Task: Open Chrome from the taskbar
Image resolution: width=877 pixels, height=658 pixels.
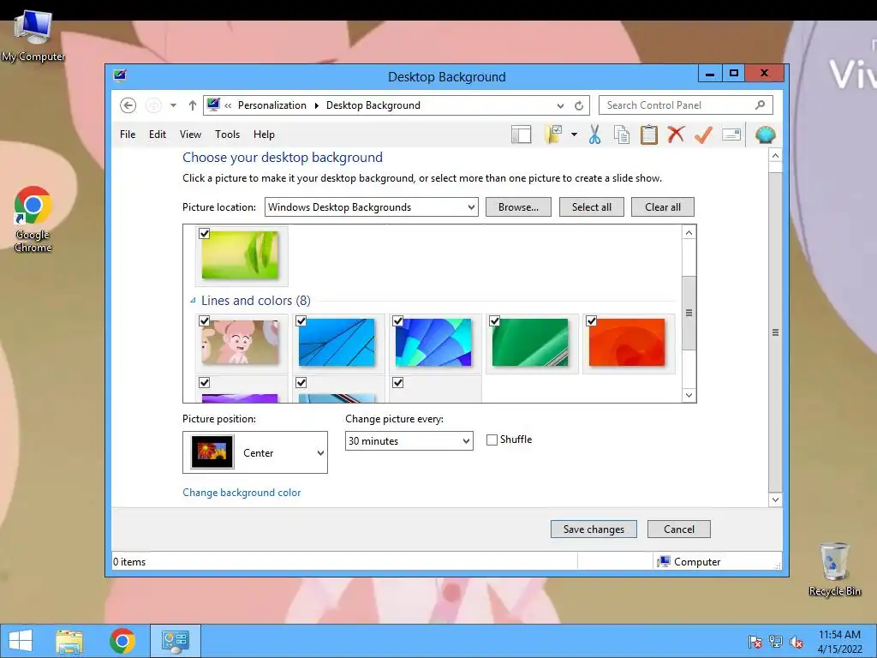Action: pyautogui.click(x=122, y=641)
